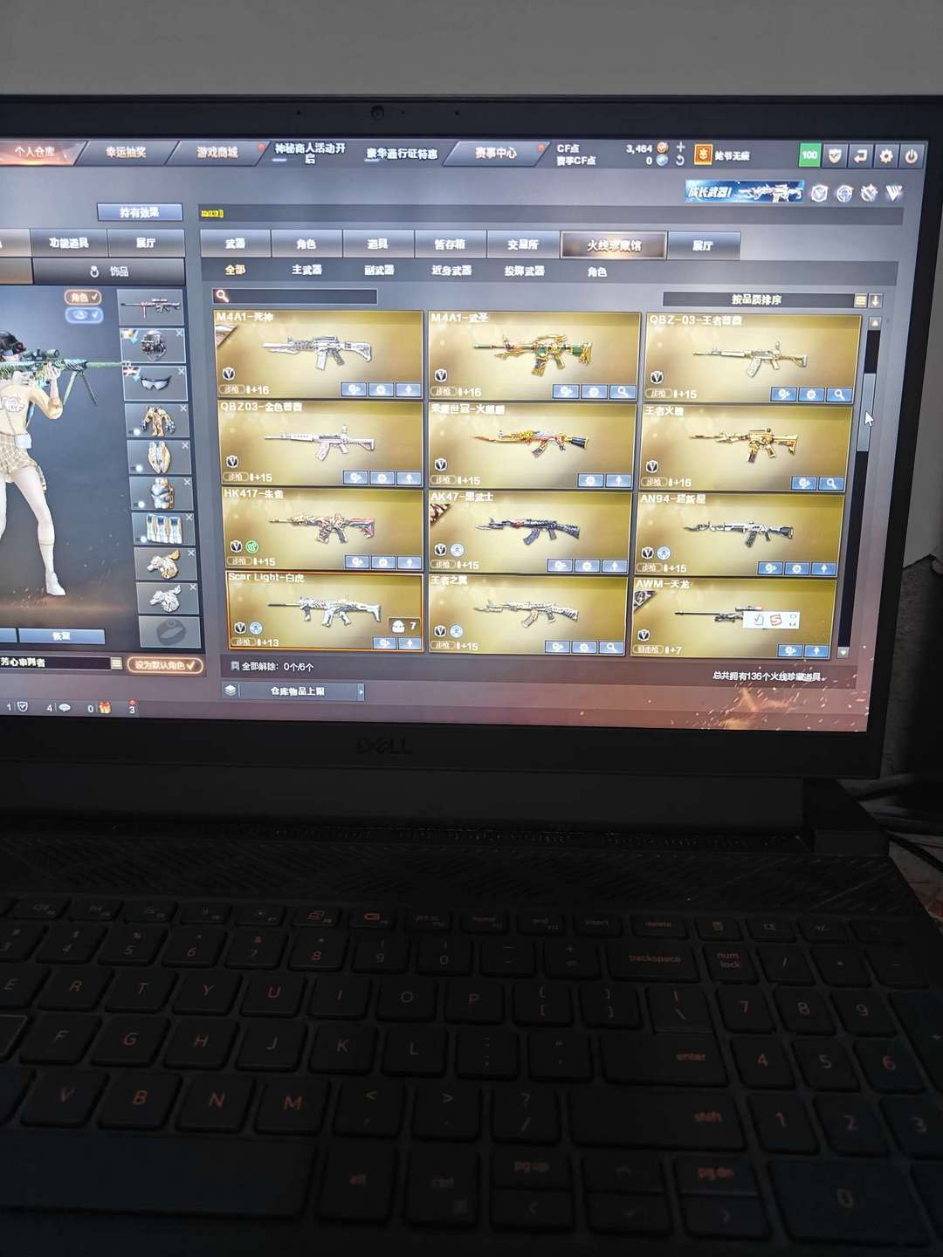Click the search magnifier on M4A1-武圣 card
Screen dimensions: 943x1257
pyautogui.click(x=623, y=392)
